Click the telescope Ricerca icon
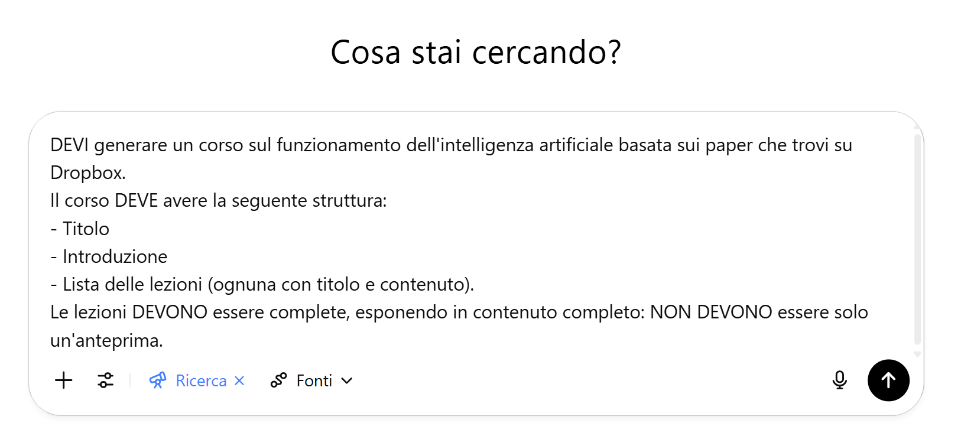This screenshot has height=446, width=961. [158, 380]
